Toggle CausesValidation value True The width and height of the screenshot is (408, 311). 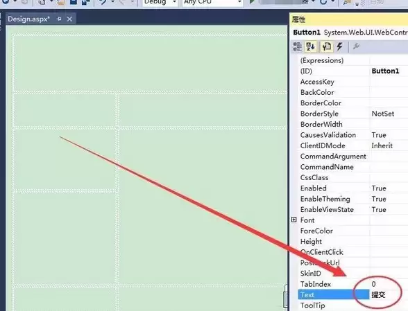tap(379, 135)
